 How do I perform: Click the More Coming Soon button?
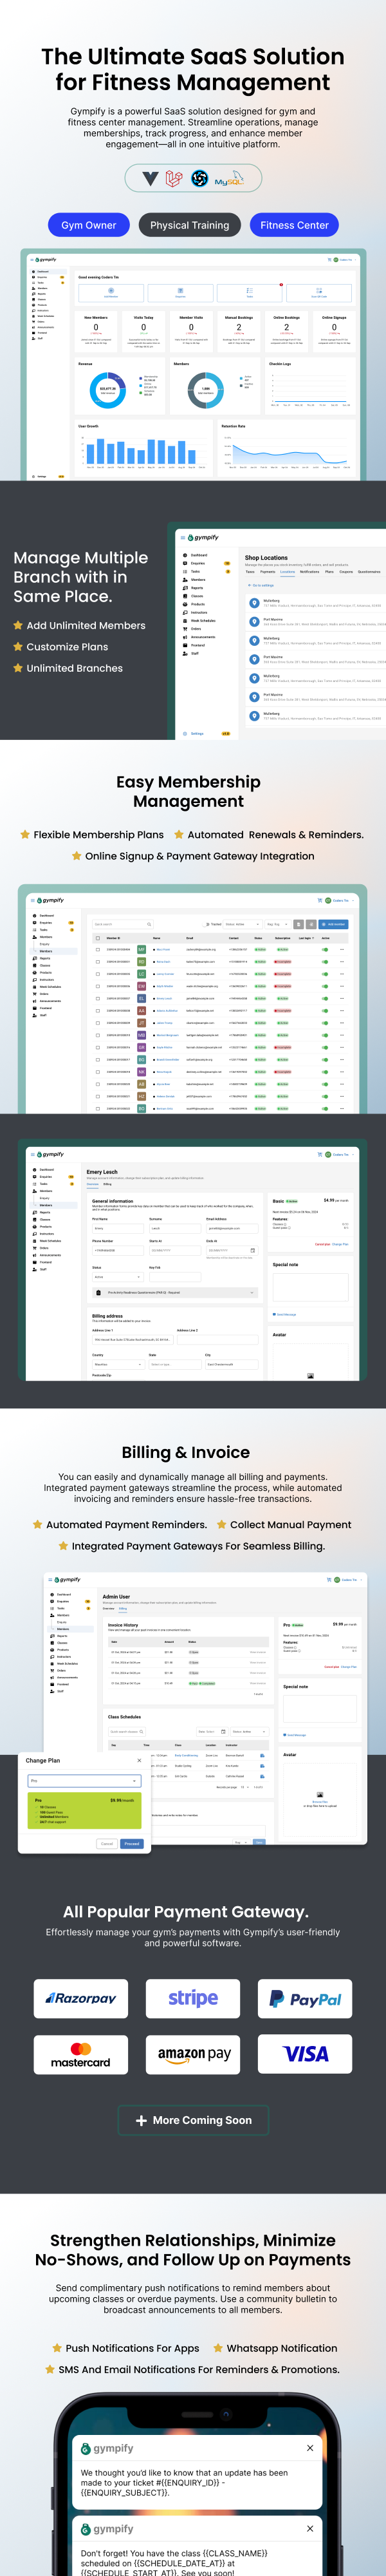coord(193,2120)
